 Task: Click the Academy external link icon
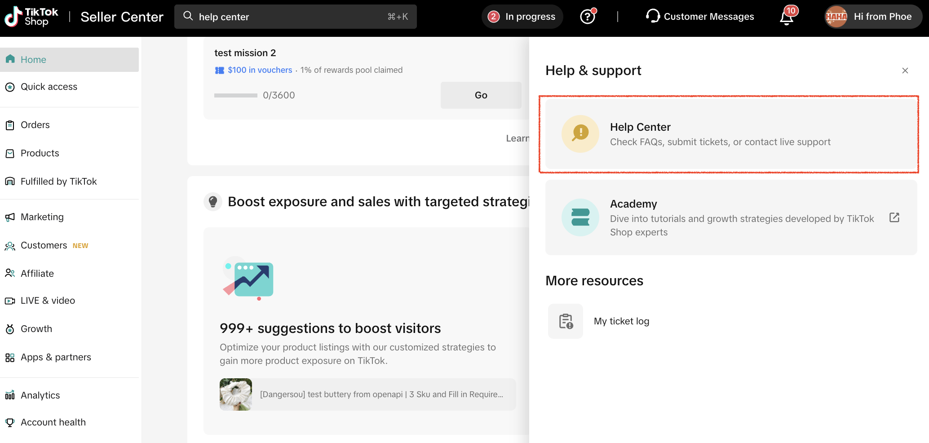894,217
